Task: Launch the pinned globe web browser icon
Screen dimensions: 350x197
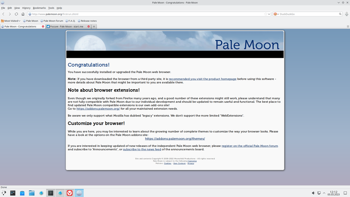Action: click(x=41, y=193)
